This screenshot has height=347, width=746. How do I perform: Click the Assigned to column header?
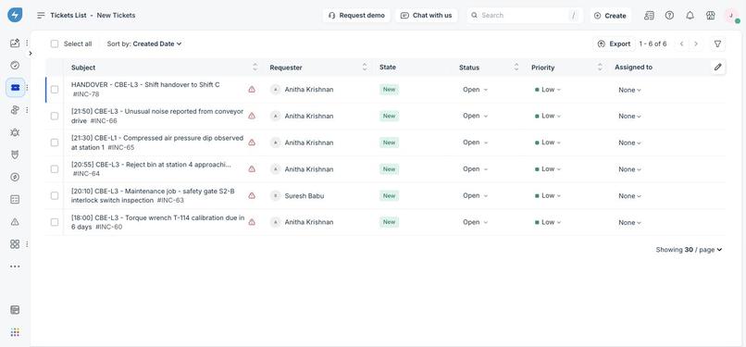(x=633, y=68)
